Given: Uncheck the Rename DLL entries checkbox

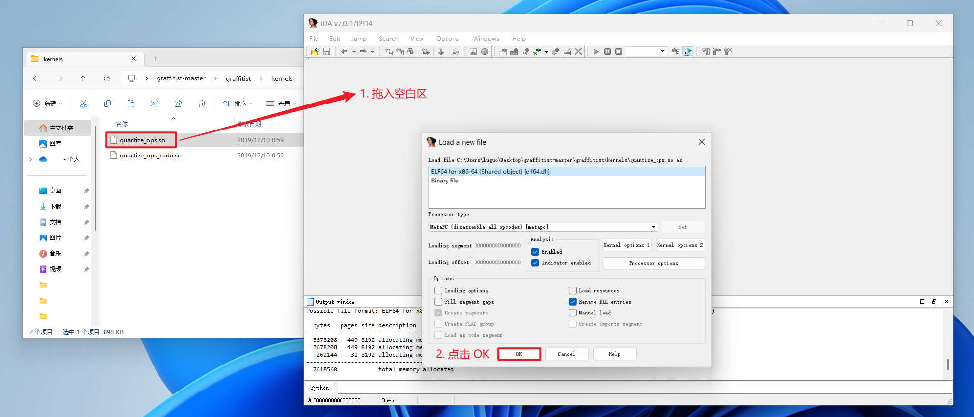Looking at the screenshot, I should click(x=573, y=302).
